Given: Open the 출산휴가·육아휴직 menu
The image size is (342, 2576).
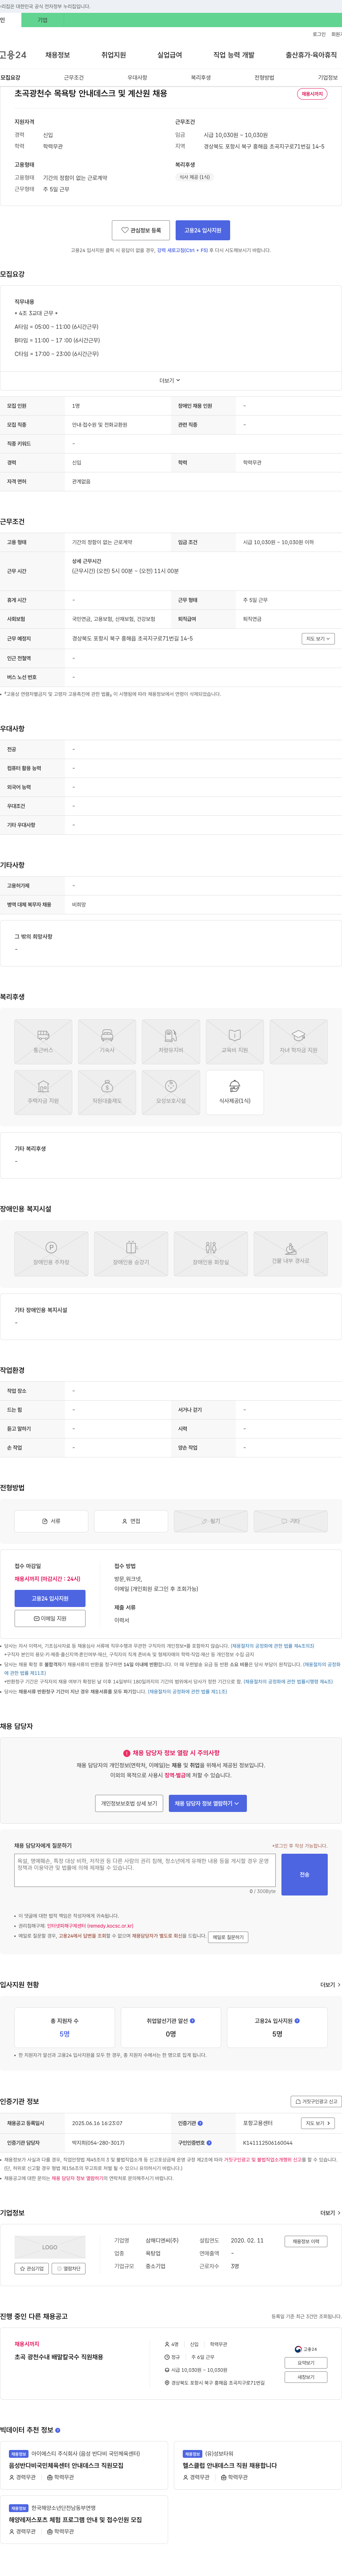Looking at the screenshot, I should pyautogui.click(x=311, y=55).
